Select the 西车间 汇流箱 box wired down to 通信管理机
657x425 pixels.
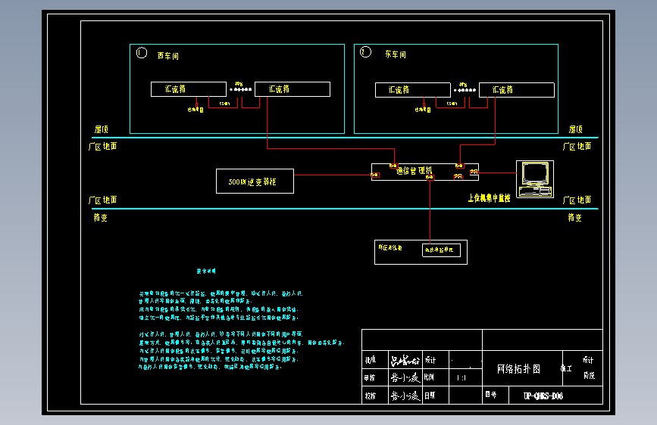293,89
